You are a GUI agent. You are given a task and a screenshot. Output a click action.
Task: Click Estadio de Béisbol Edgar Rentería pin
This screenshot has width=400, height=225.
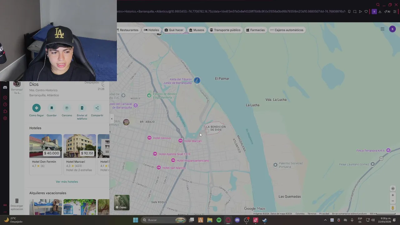[x=149, y=95]
